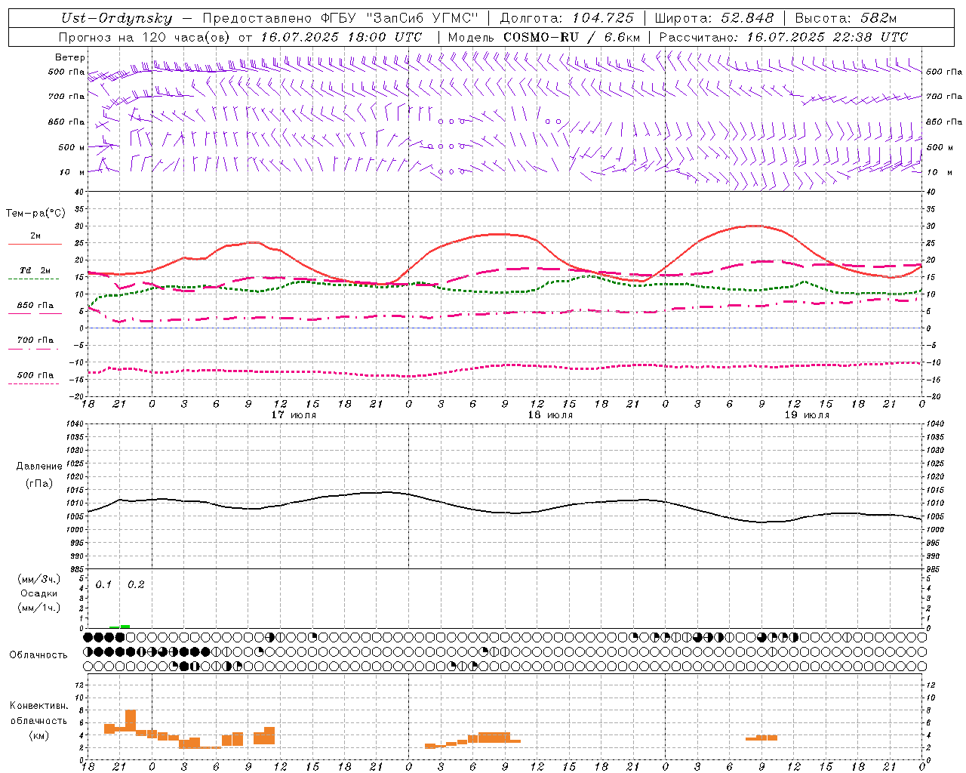966x773 pixels.
Task: Click the computed time Рассчитано: 16.07.2025 22:38 UTC
Action: tap(783, 37)
